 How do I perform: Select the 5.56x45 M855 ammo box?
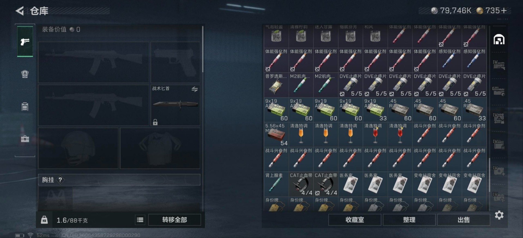[x=276, y=135]
